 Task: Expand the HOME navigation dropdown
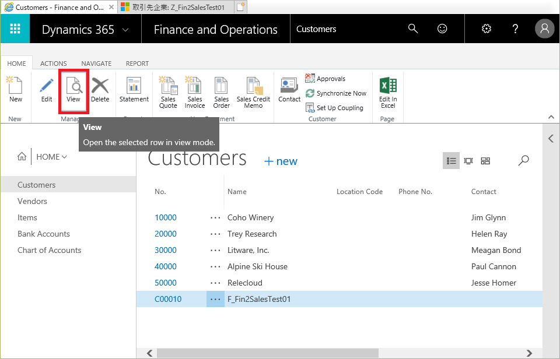pyautogui.click(x=51, y=157)
